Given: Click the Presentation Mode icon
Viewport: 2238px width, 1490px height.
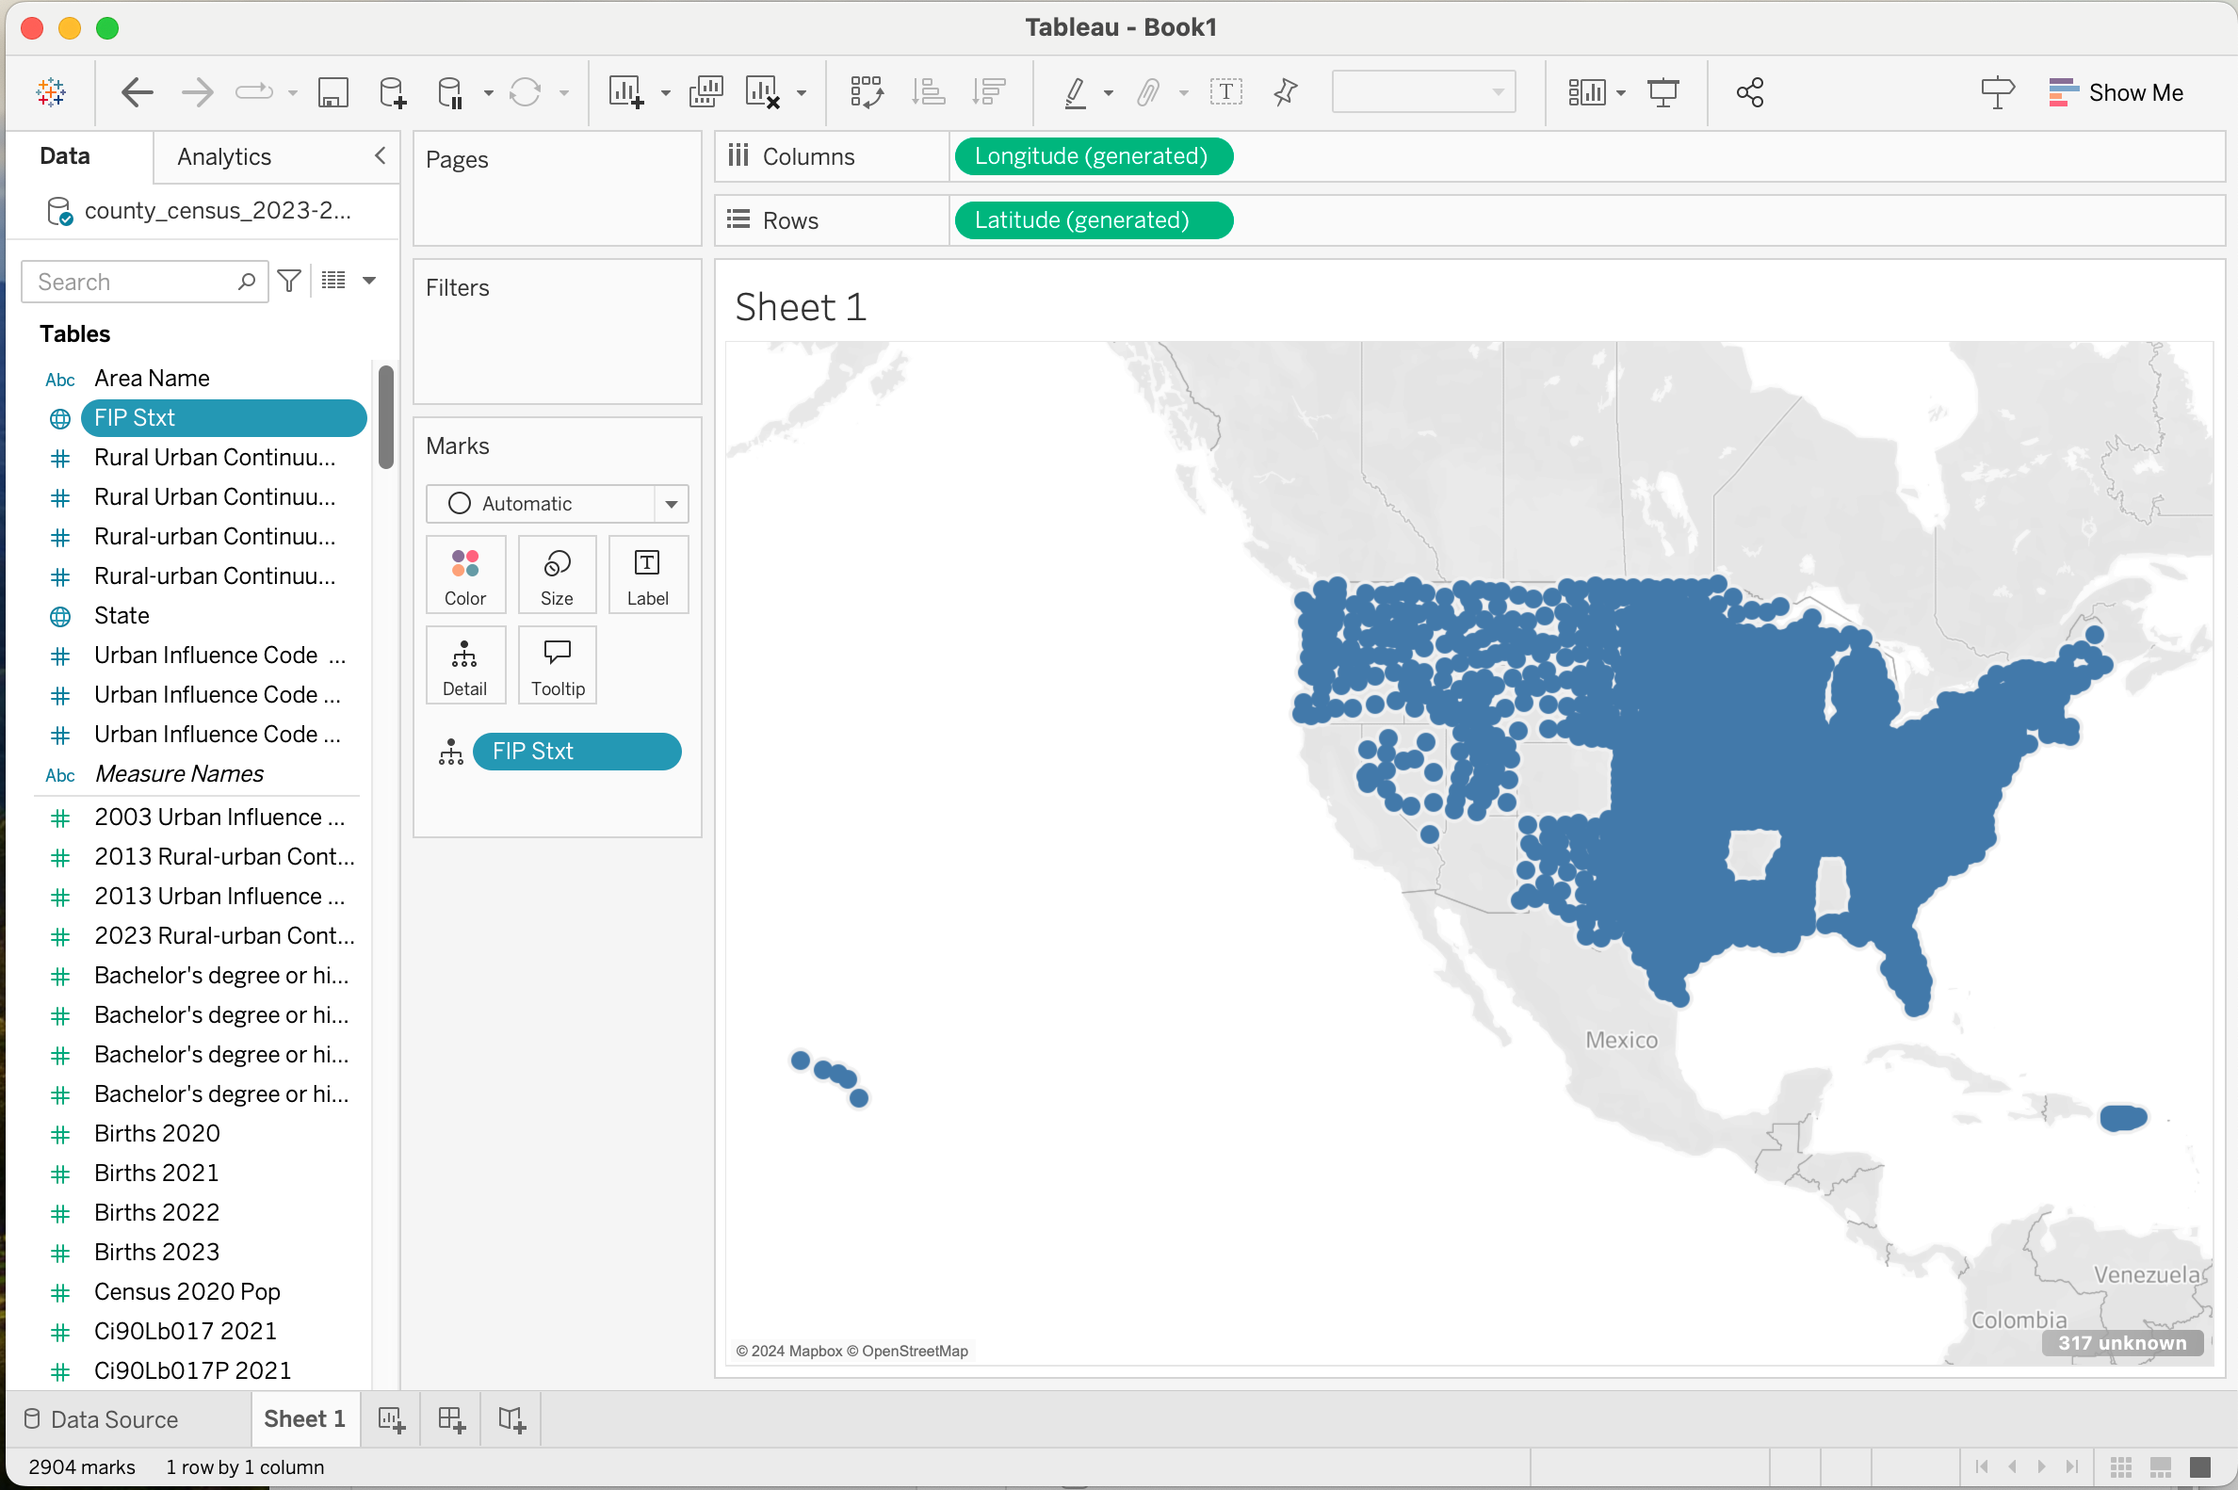Looking at the screenshot, I should 1663,92.
